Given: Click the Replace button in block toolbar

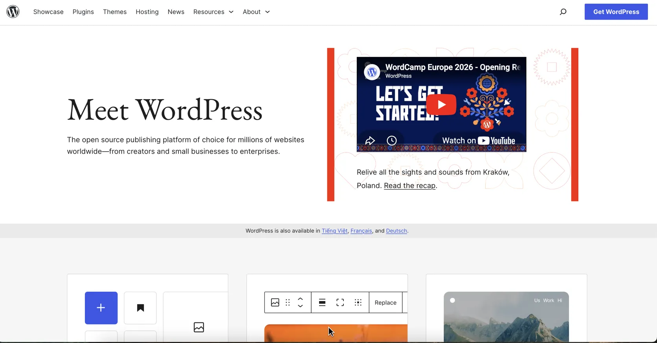Looking at the screenshot, I should [x=385, y=303].
